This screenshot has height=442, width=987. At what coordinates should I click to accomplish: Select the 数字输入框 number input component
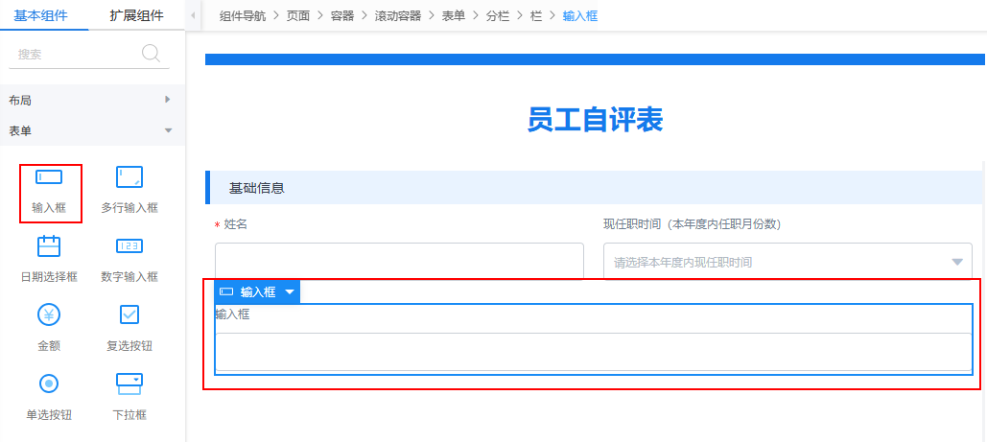coord(129,260)
